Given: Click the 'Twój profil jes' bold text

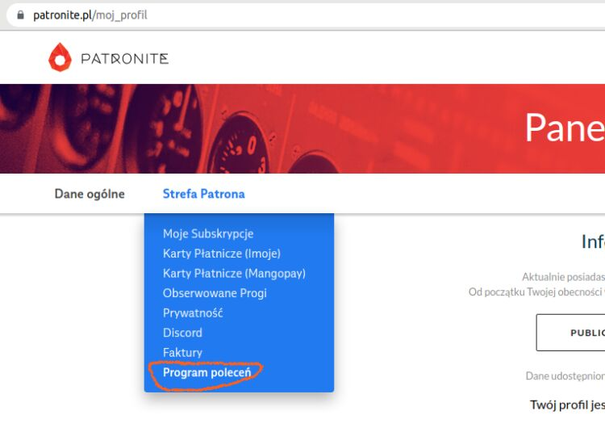Looking at the screenshot, I should point(567,405).
